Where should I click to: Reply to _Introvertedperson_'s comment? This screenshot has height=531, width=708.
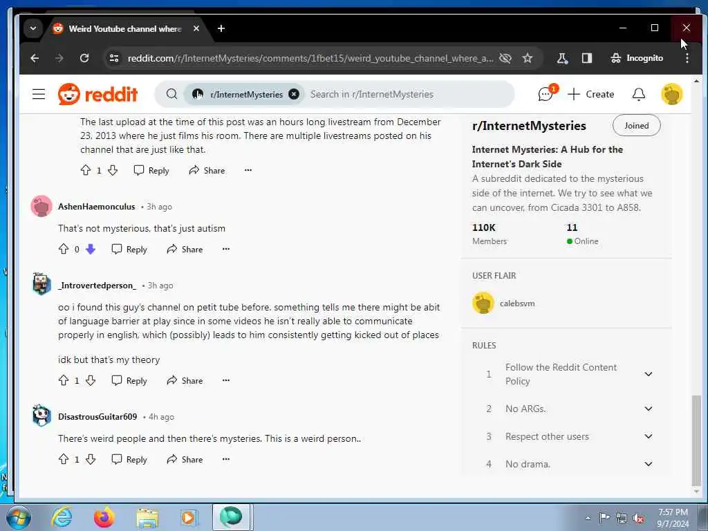point(129,380)
